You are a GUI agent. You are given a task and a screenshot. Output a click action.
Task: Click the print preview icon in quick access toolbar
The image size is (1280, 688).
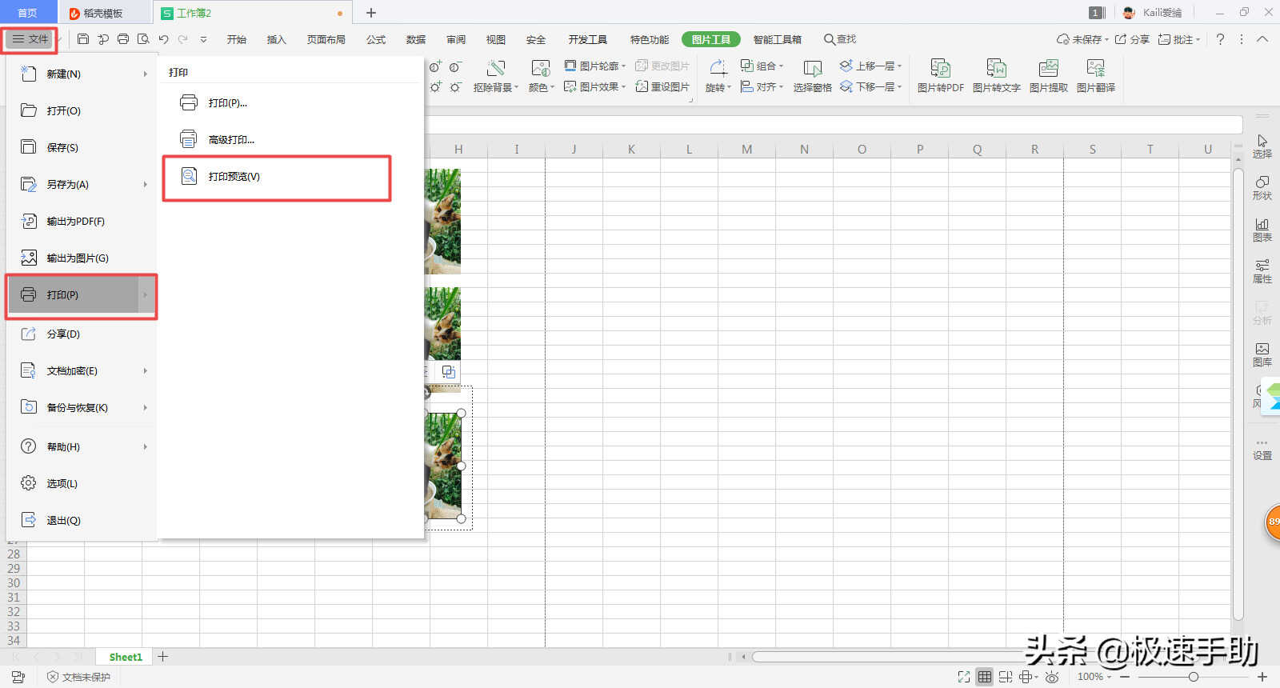click(143, 39)
